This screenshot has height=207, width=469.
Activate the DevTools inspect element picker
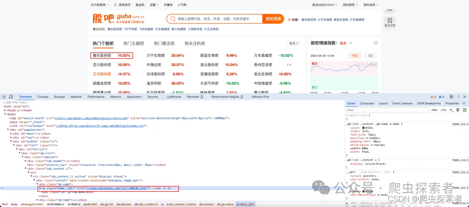coord(4,97)
